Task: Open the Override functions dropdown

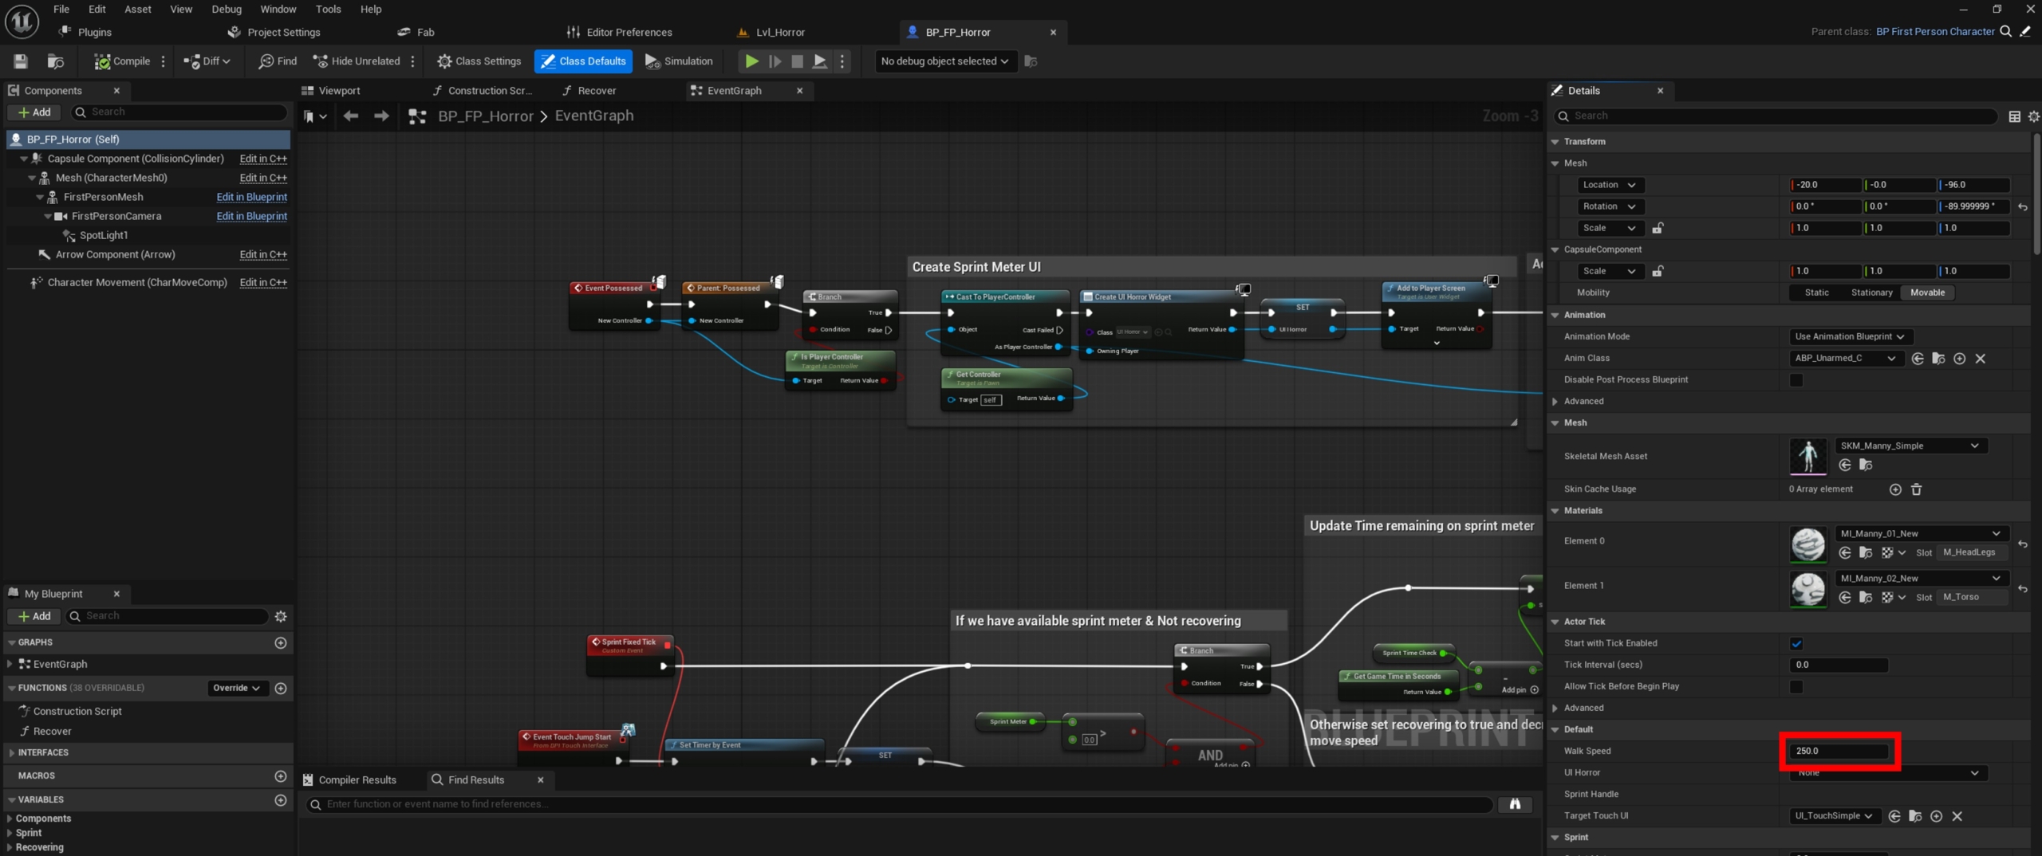Action: (x=237, y=688)
